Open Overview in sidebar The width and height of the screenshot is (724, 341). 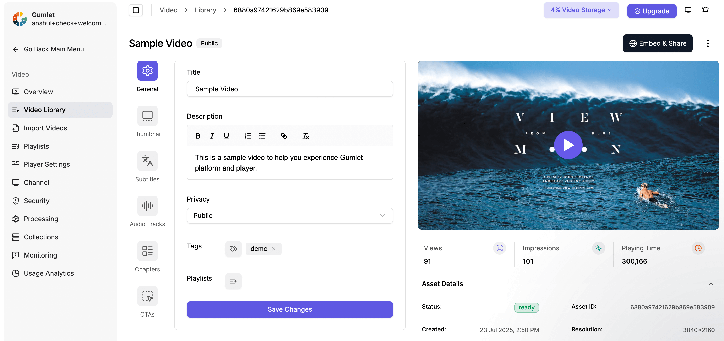coord(60,92)
